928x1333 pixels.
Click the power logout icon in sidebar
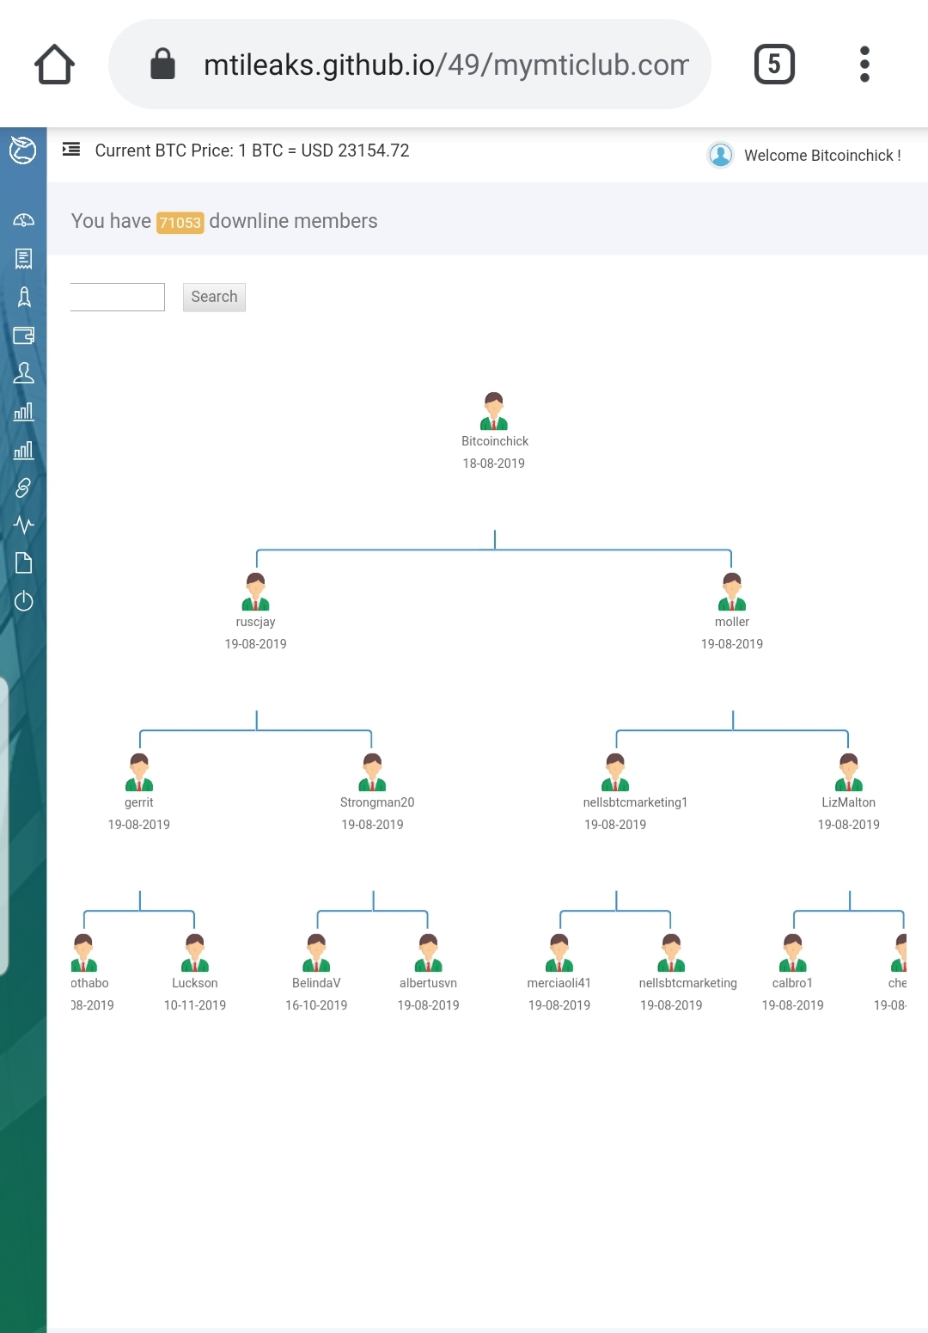pyautogui.click(x=23, y=601)
